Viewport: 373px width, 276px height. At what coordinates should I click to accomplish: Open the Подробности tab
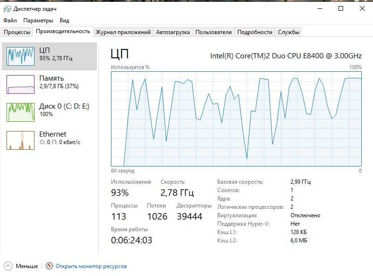pyautogui.click(x=255, y=32)
